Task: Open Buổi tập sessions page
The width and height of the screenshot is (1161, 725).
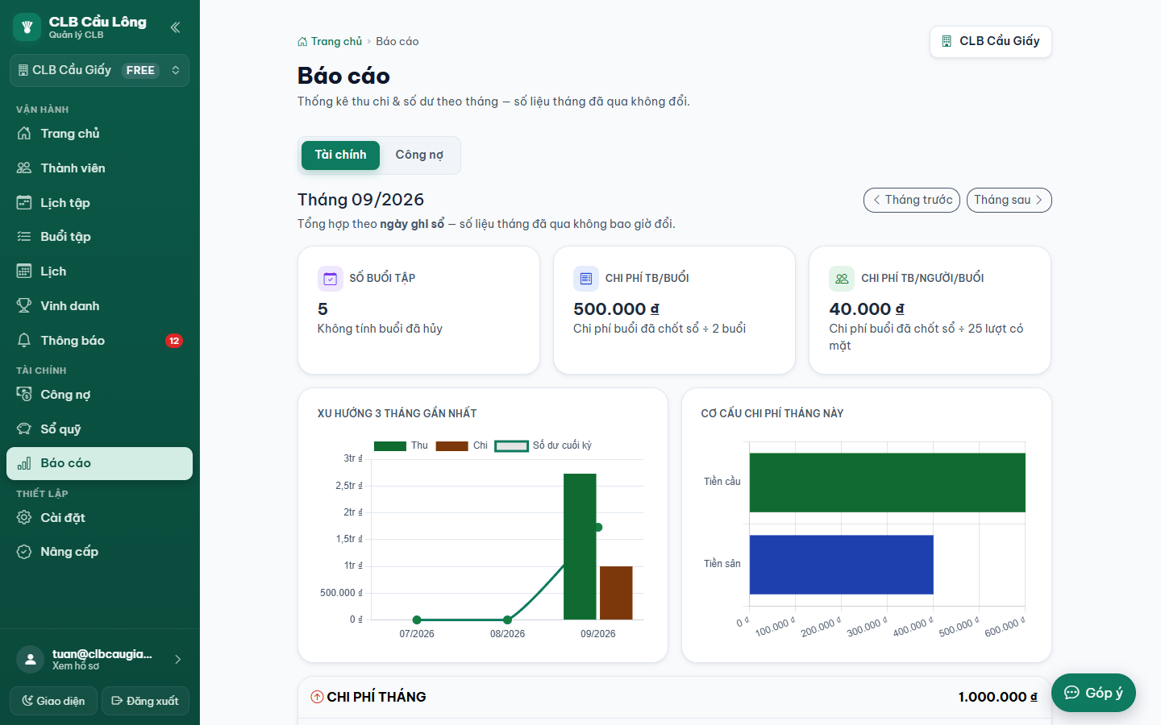Action: click(99, 237)
